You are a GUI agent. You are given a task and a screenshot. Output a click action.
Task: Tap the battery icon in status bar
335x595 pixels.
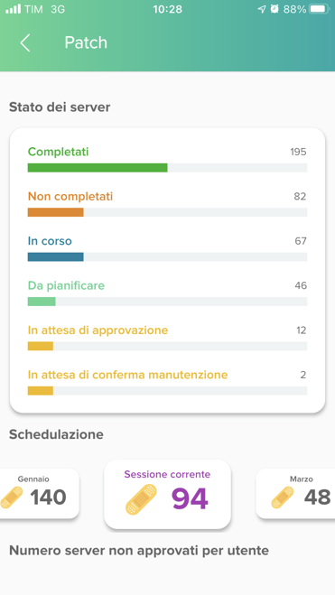[320, 9]
